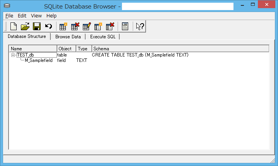Click the window resize grip corner
278x166 pixels.
point(273,160)
